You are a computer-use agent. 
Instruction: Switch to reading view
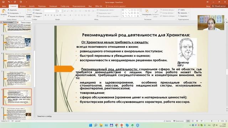pos(197,121)
